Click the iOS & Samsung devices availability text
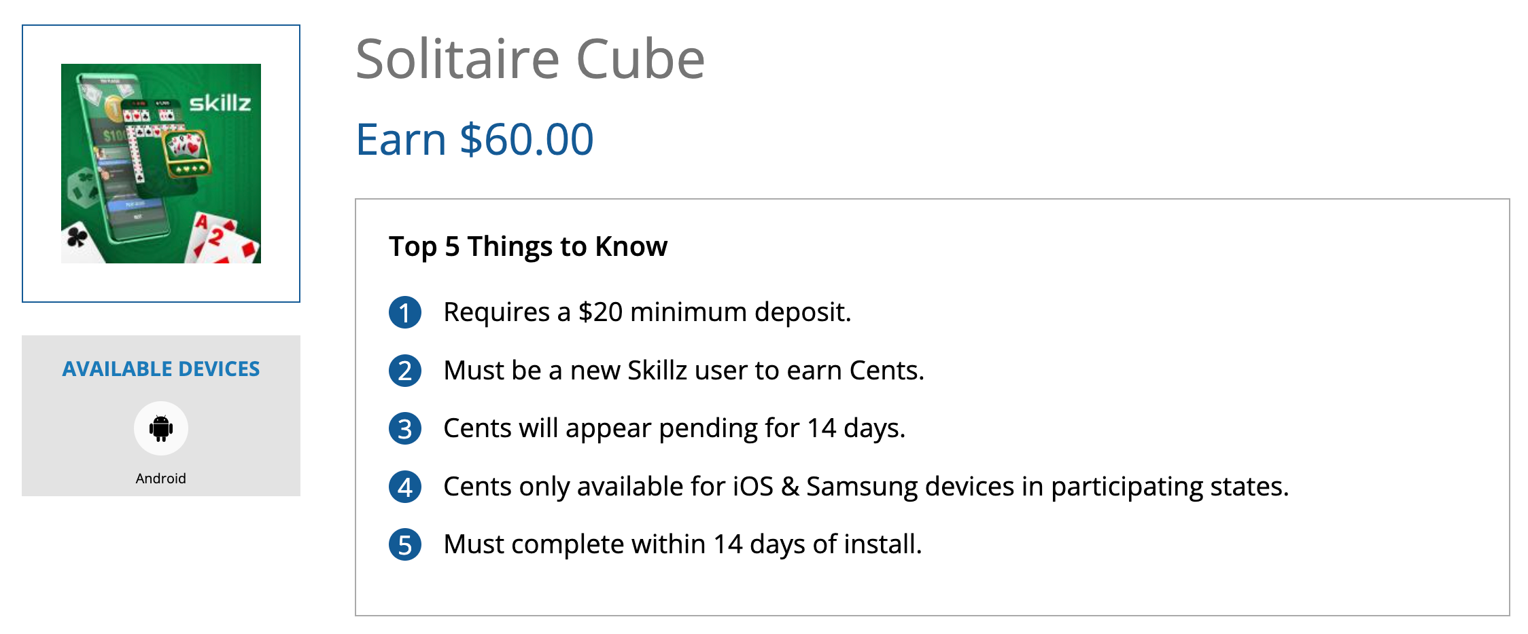The width and height of the screenshot is (1528, 634). 865,487
